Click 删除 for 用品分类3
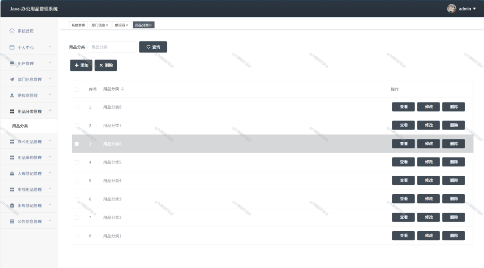Image resolution: width=484 pixels, height=268 pixels. [x=453, y=199]
